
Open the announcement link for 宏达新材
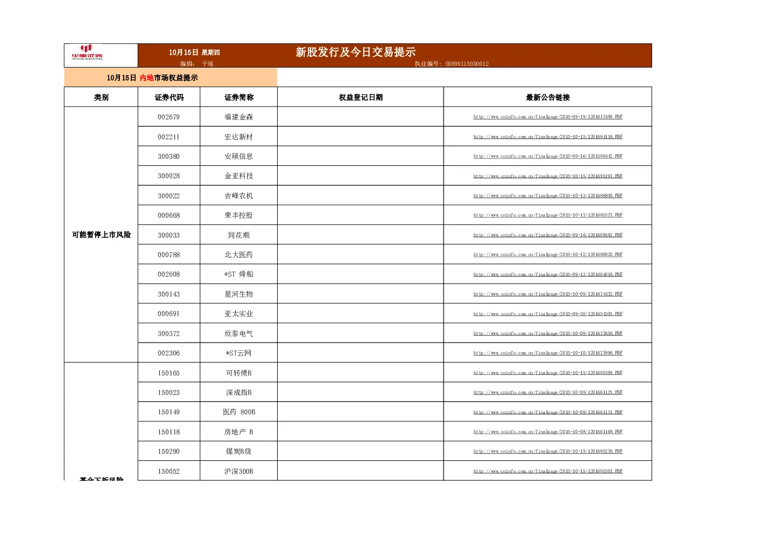tap(548, 137)
